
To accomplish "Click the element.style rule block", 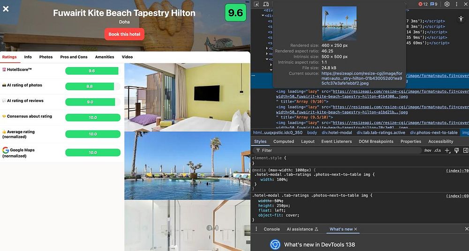I will tap(269, 160).
